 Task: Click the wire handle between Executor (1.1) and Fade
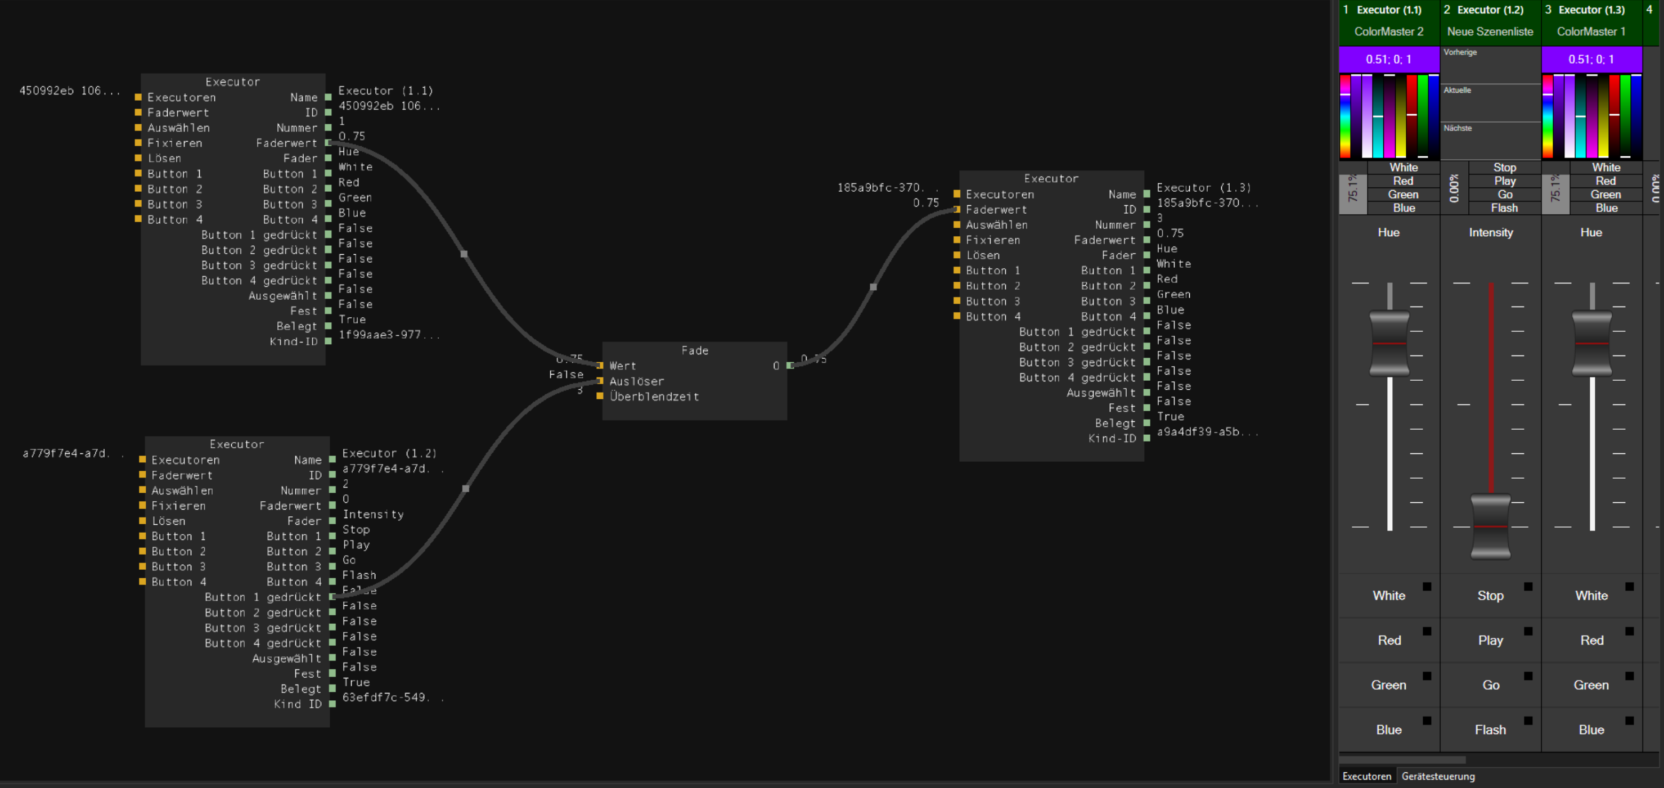tap(464, 254)
